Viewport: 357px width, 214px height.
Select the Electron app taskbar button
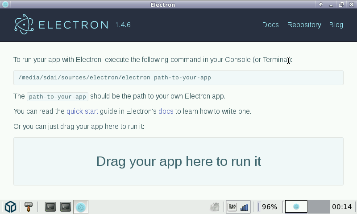point(81,207)
